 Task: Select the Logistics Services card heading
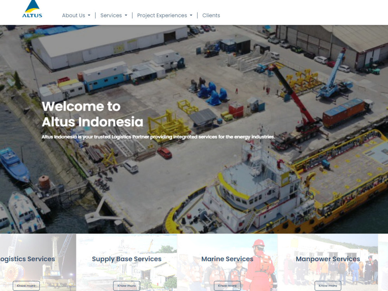coord(27,259)
